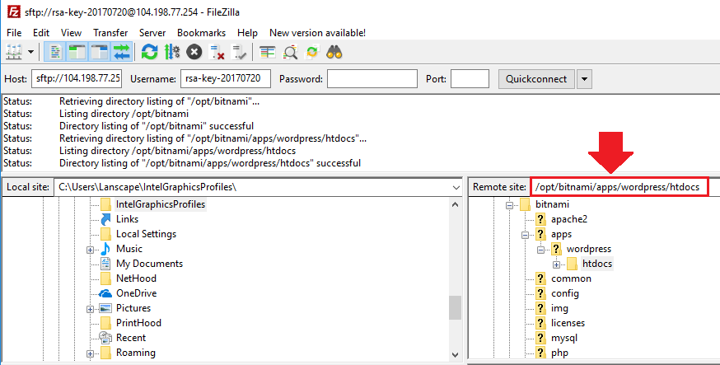Screen dimensions: 720x365
Task: Toggle synchronized browsing
Action: 312,52
